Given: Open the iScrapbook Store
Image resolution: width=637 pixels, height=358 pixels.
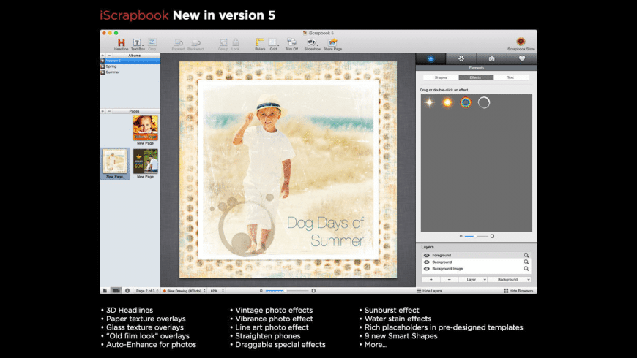Looking at the screenshot, I should click(x=521, y=42).
